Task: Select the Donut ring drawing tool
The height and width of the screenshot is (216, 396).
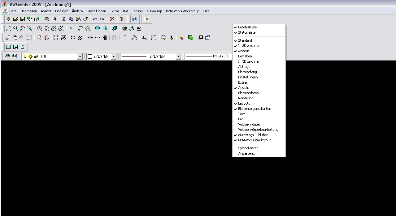Action: pos(98,28)
